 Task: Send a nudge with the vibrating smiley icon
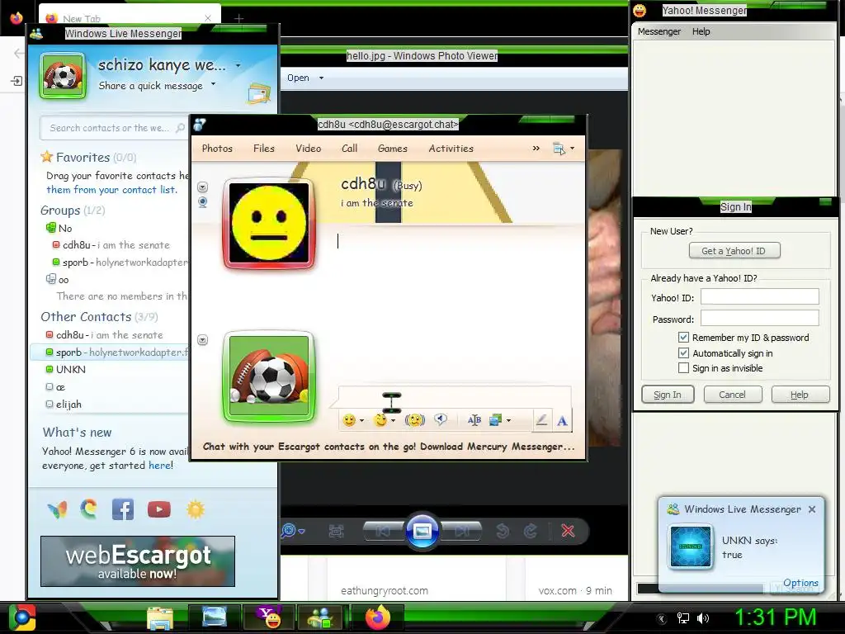[414, 420]
